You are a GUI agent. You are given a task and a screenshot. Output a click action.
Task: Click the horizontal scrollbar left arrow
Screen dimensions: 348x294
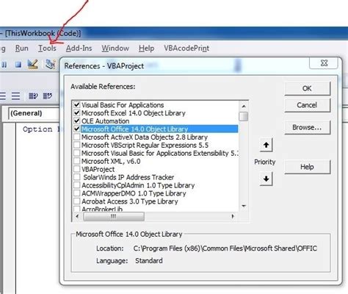tap(77, 216)
